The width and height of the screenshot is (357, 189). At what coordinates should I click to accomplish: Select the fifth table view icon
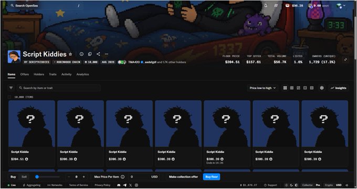[x=312, y=88]
